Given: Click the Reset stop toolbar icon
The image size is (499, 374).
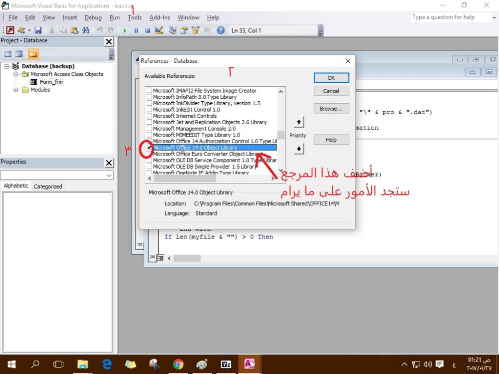Looking at the screenshot, I should pos(147,30).
